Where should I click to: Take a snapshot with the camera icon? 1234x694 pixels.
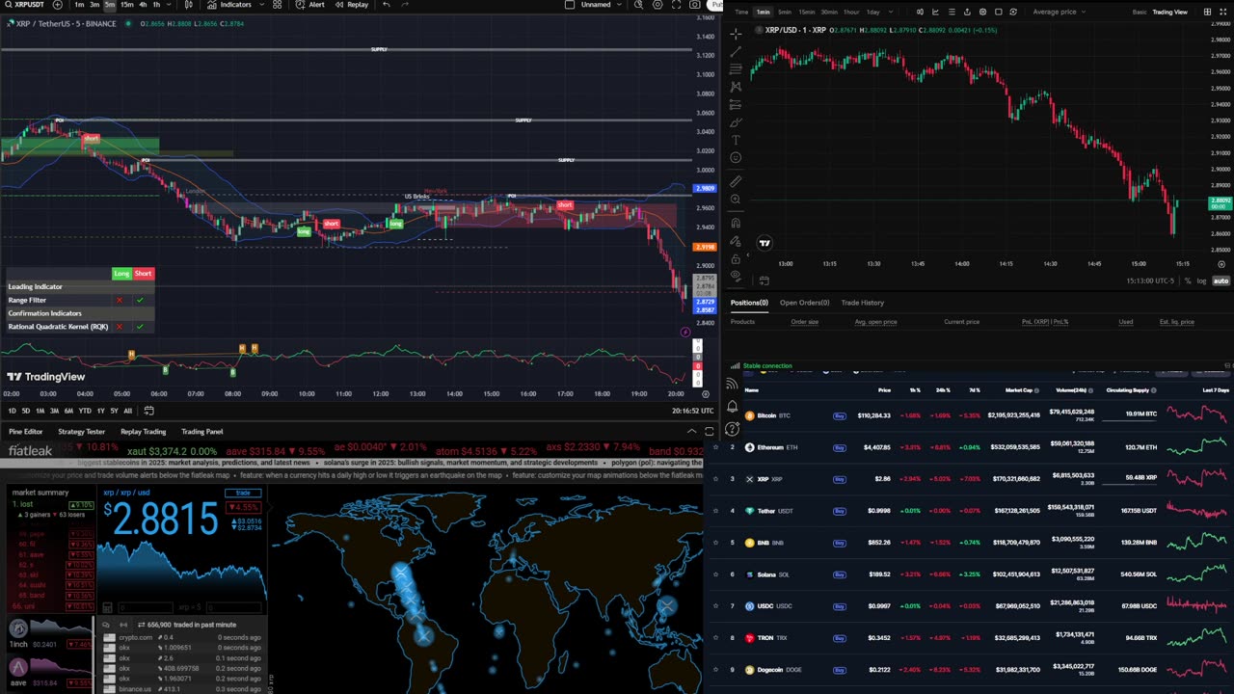tap(693, 5)
